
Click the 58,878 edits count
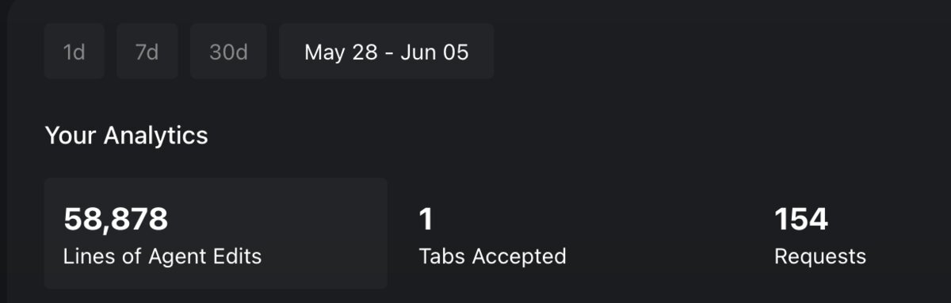(x=116, y=219)
